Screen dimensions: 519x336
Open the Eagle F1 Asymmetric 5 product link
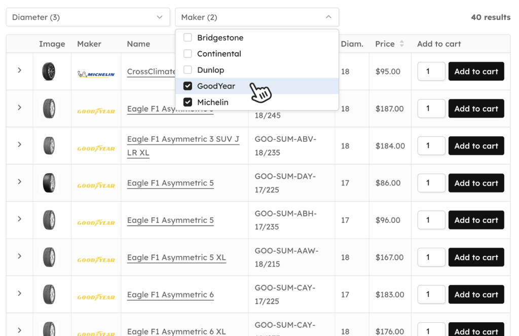pos(170,183)
